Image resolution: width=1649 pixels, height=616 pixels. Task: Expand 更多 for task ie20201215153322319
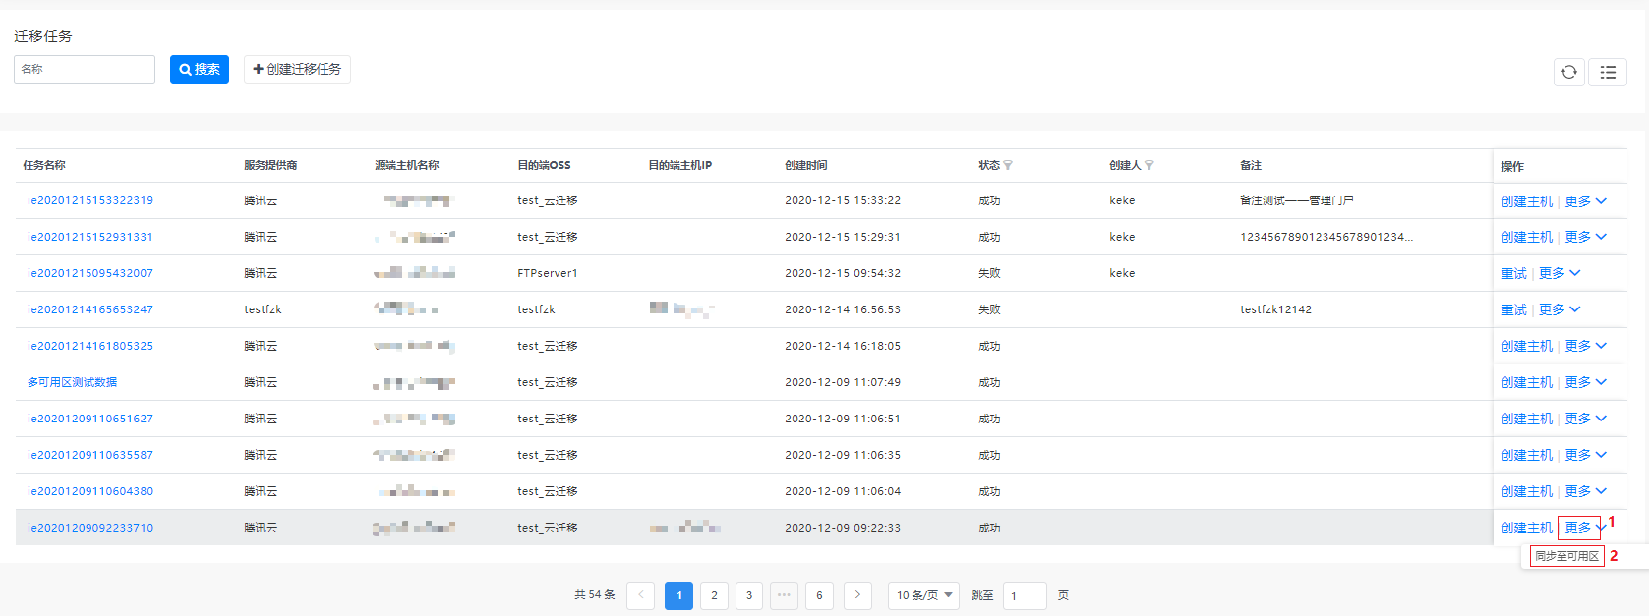[x=1585, y=201]
